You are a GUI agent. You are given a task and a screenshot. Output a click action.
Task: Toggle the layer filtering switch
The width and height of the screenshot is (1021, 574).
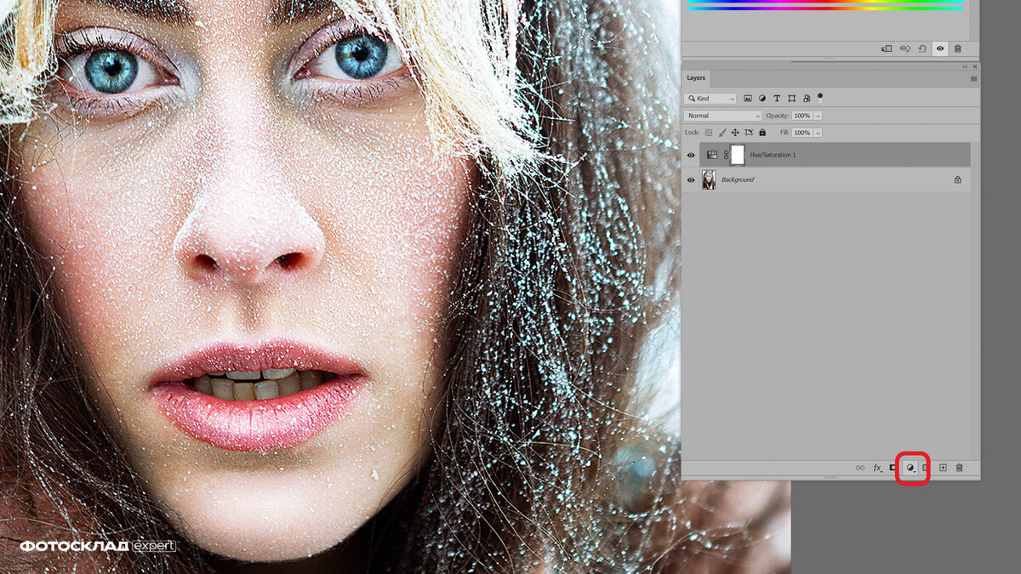[x=820, y=98]
